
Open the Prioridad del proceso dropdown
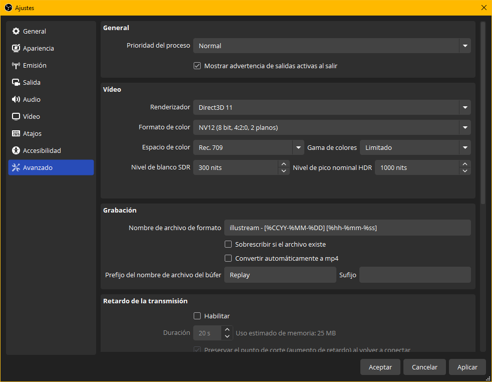pos(332,46)
